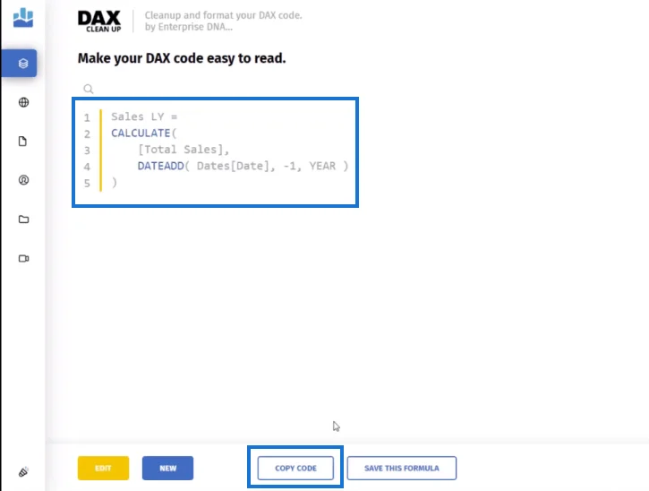The width and height of the screenshot is (649, 491).
Task: Click 'Dates[Date]' in the code
Action: coord(233,166)
